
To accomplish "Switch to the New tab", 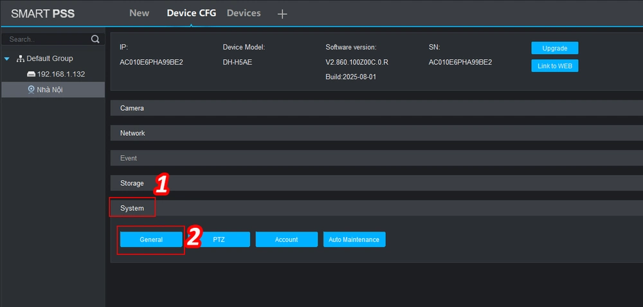I will point(139,13).
